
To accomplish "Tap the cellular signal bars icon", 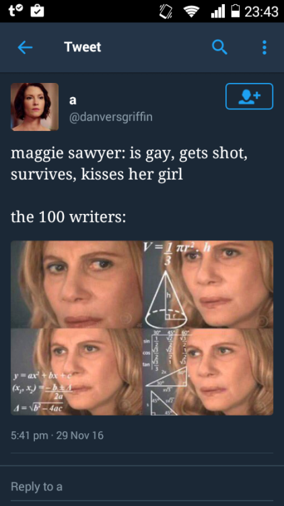I will 217,11.
